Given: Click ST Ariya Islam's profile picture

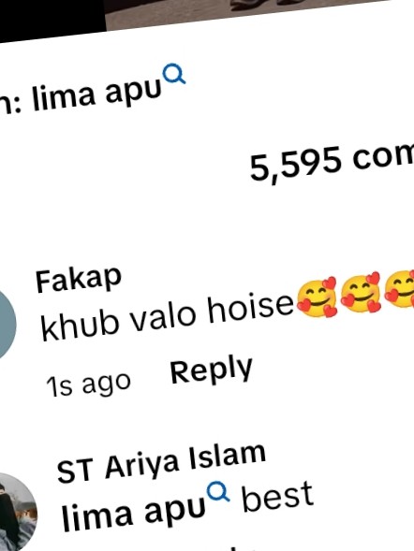Looking at the screenshot, I should 18,513.
